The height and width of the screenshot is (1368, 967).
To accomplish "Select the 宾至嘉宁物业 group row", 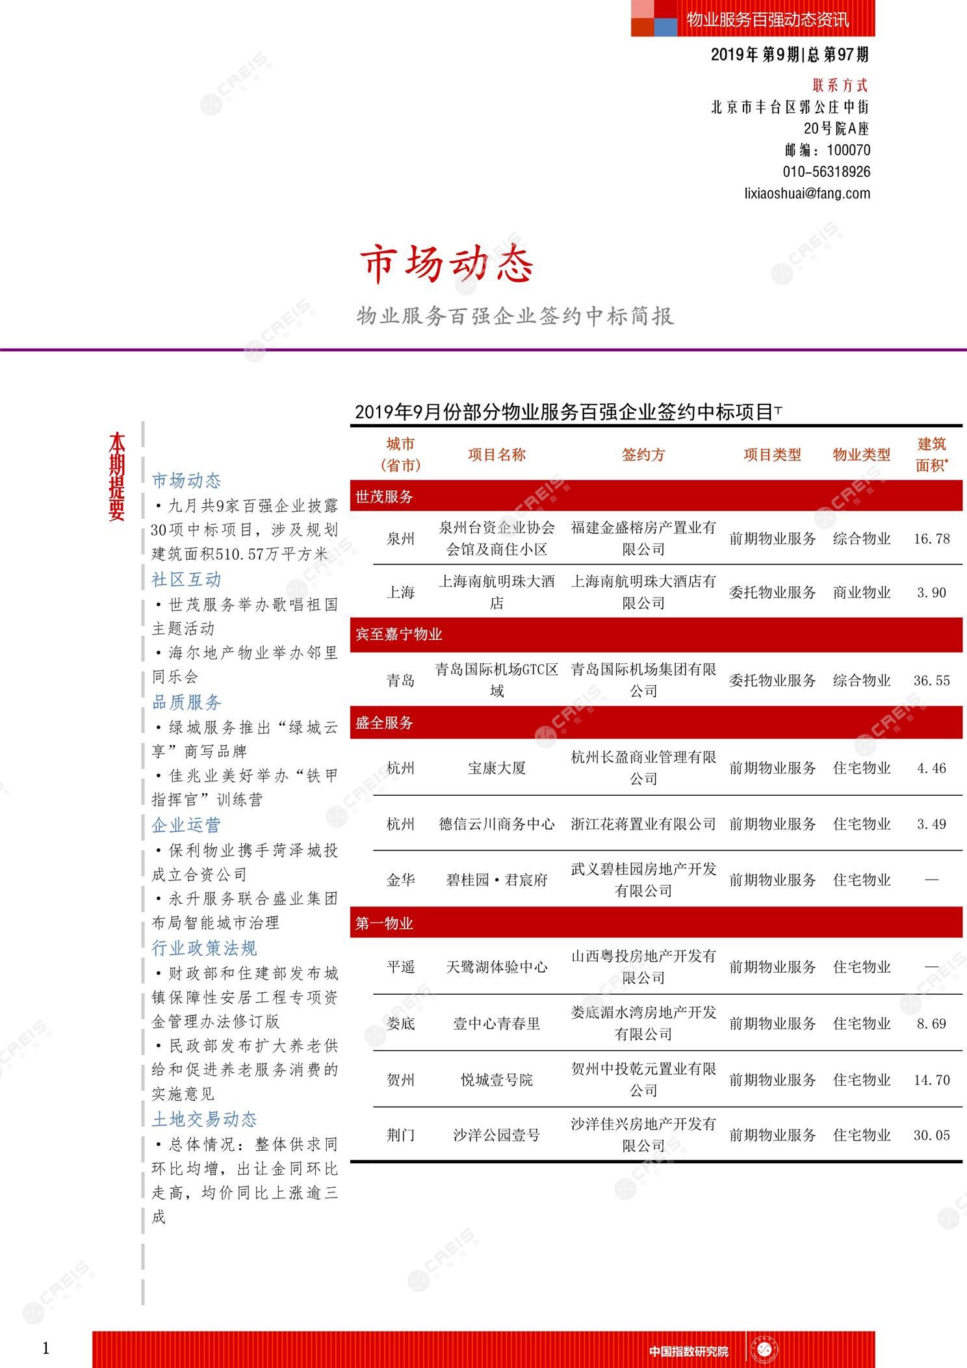I will tap(656, 635).
